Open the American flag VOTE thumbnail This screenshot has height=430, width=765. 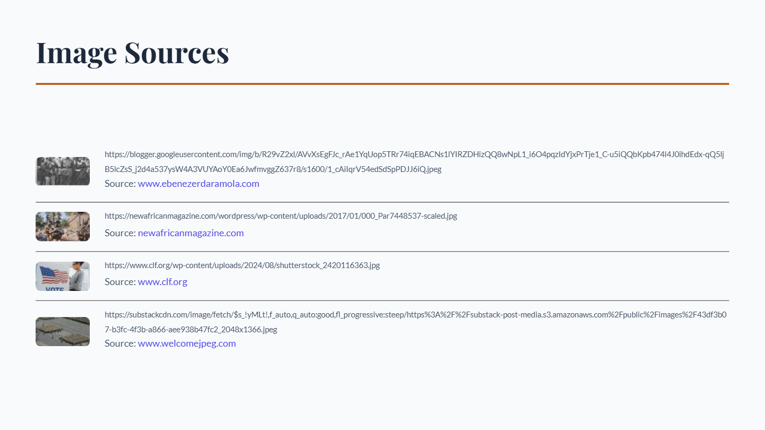pyautogui.click(x=63, y=276)
